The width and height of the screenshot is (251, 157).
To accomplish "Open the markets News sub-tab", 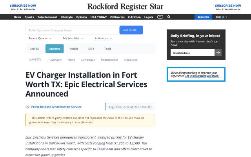I will click(71, 60).
